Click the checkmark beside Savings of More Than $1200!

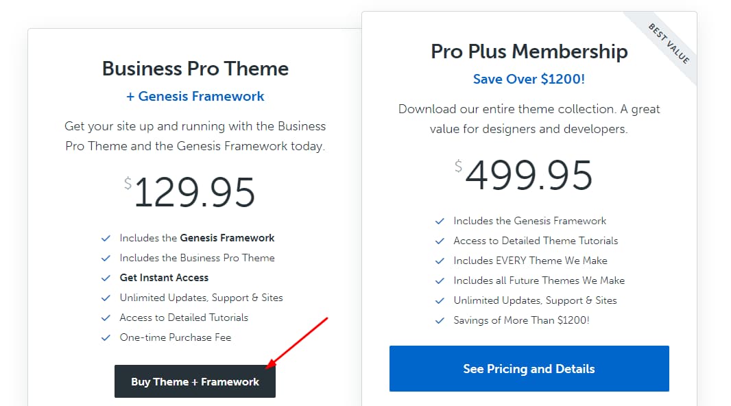pos(440,320)
